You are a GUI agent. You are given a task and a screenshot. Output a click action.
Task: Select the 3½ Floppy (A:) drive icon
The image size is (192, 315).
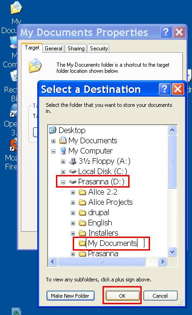[73, 161]
